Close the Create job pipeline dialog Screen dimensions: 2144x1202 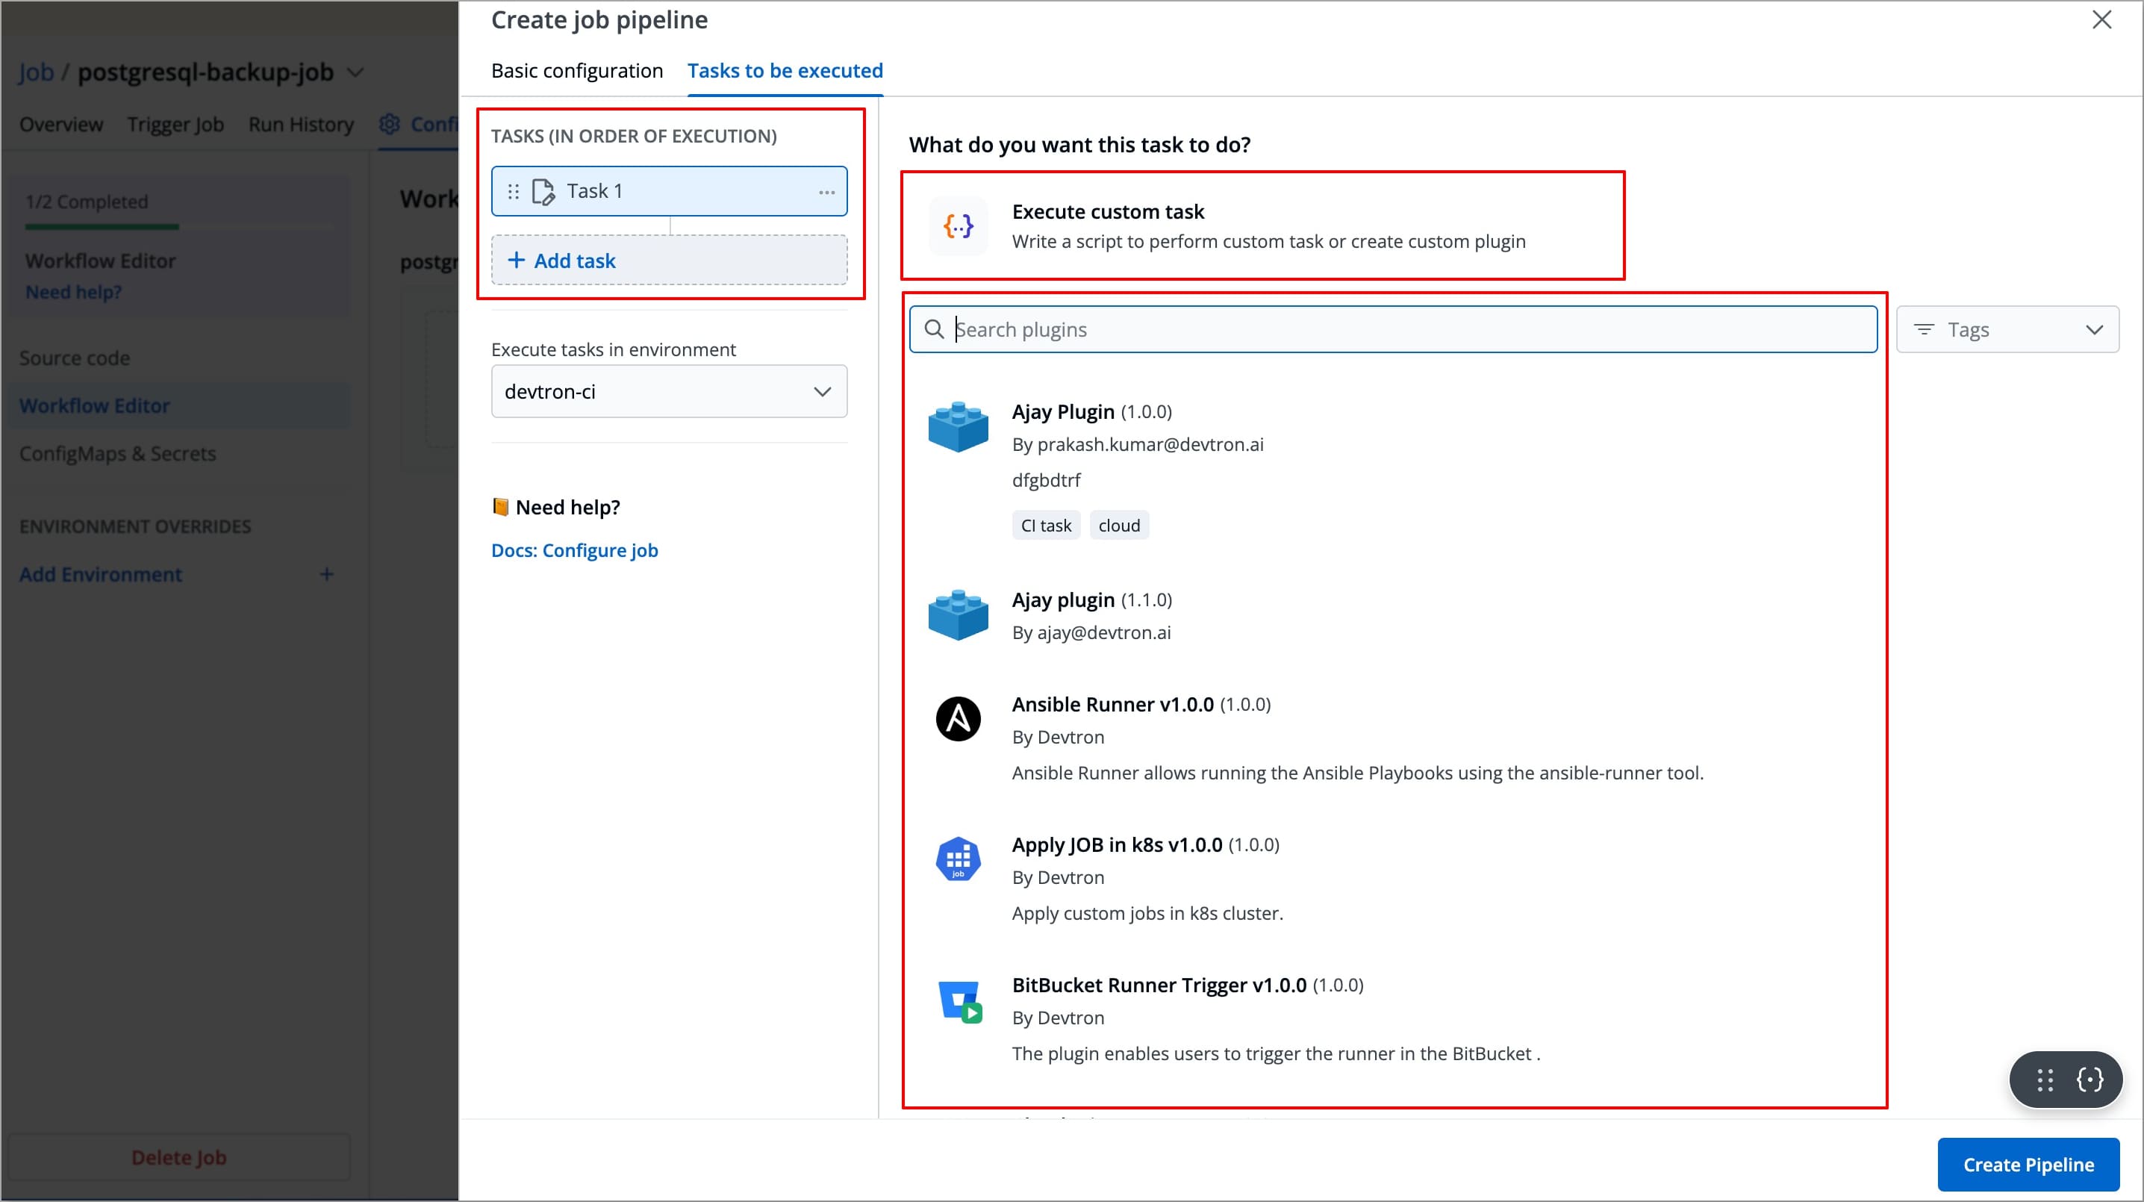(x=2101, y=20)
